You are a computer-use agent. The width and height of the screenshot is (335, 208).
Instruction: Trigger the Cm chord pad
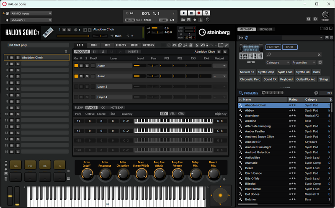pos(15,165)
